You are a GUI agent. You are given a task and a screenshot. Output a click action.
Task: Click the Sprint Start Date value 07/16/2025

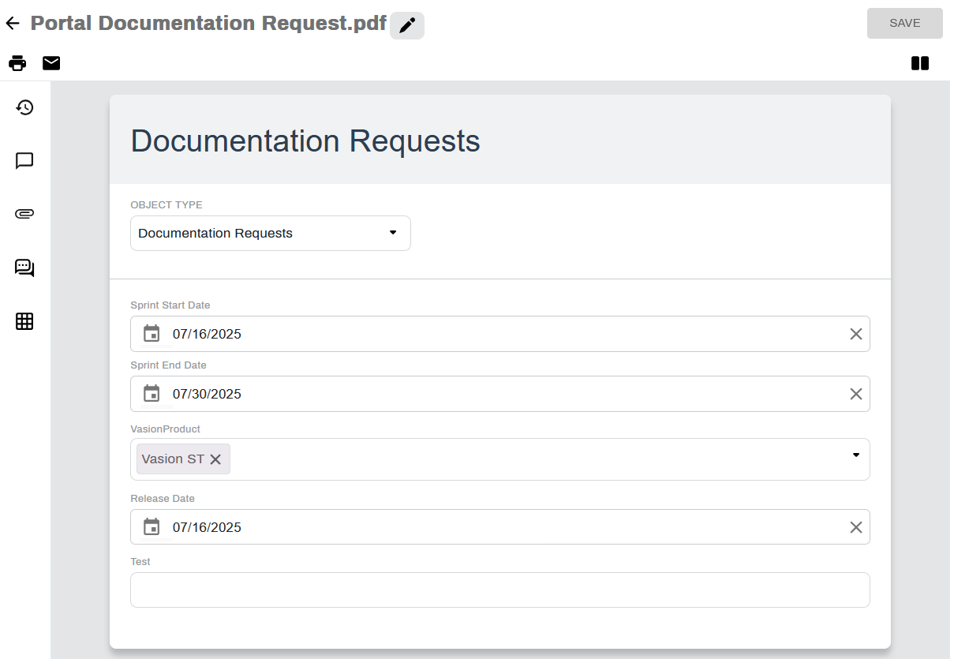point(207,334)
